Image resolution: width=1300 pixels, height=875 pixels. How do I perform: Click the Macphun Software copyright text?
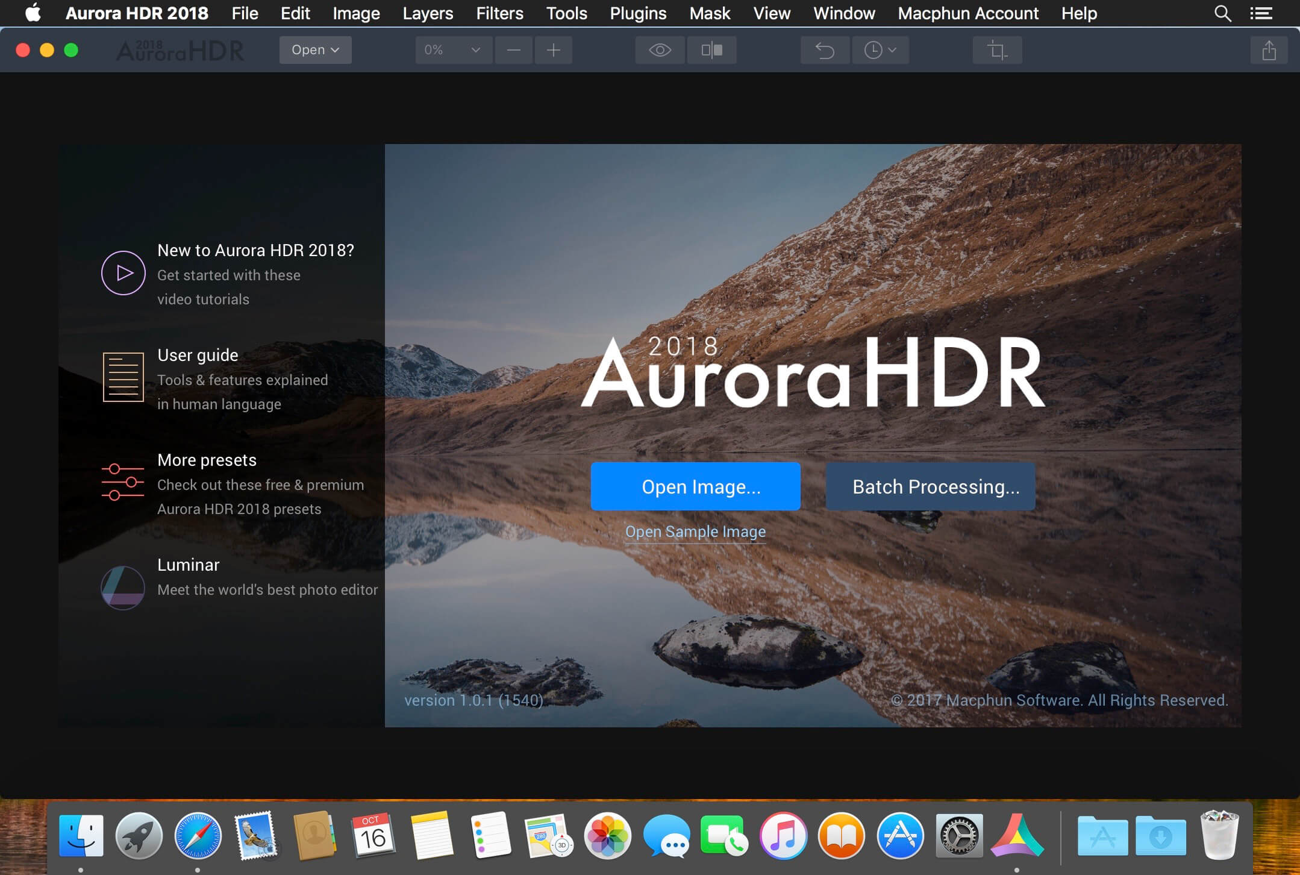(1059, 700)
